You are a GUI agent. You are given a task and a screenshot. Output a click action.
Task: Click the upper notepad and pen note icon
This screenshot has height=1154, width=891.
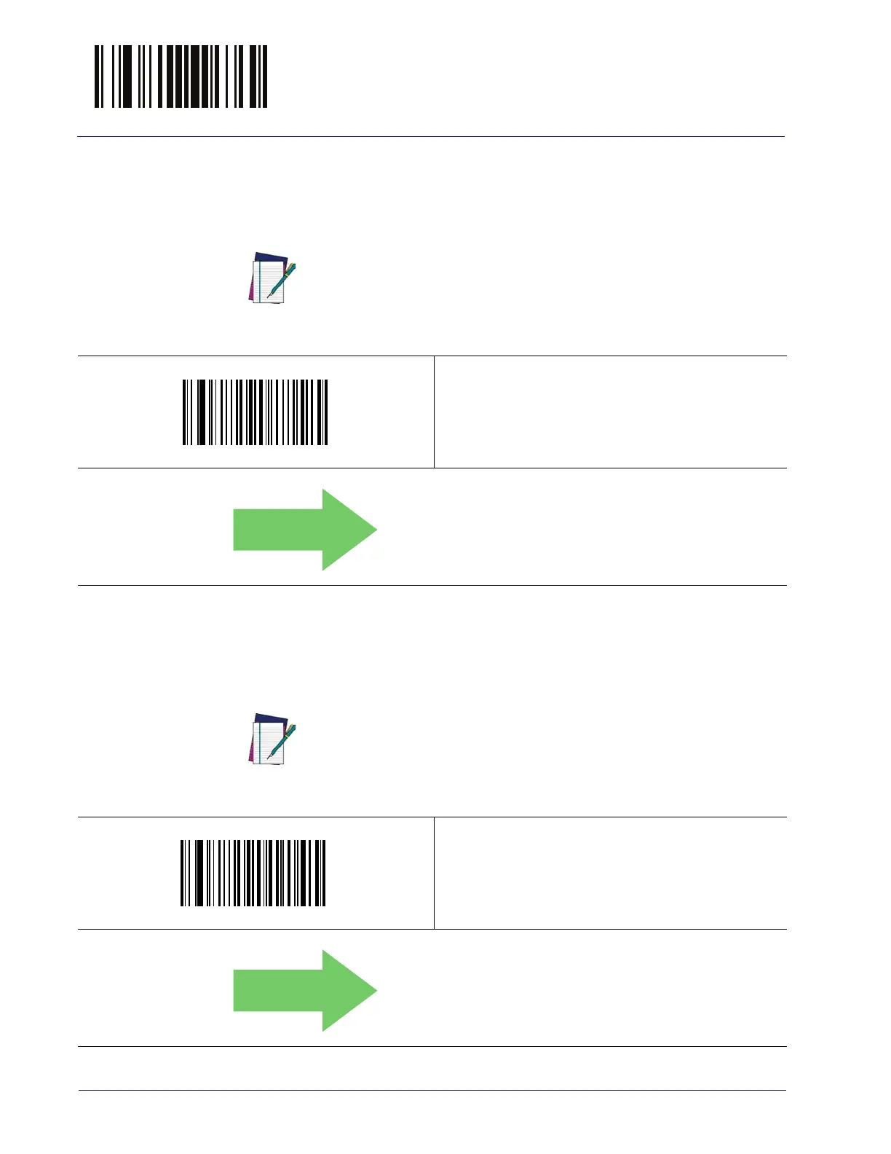(x=272, y=278)
